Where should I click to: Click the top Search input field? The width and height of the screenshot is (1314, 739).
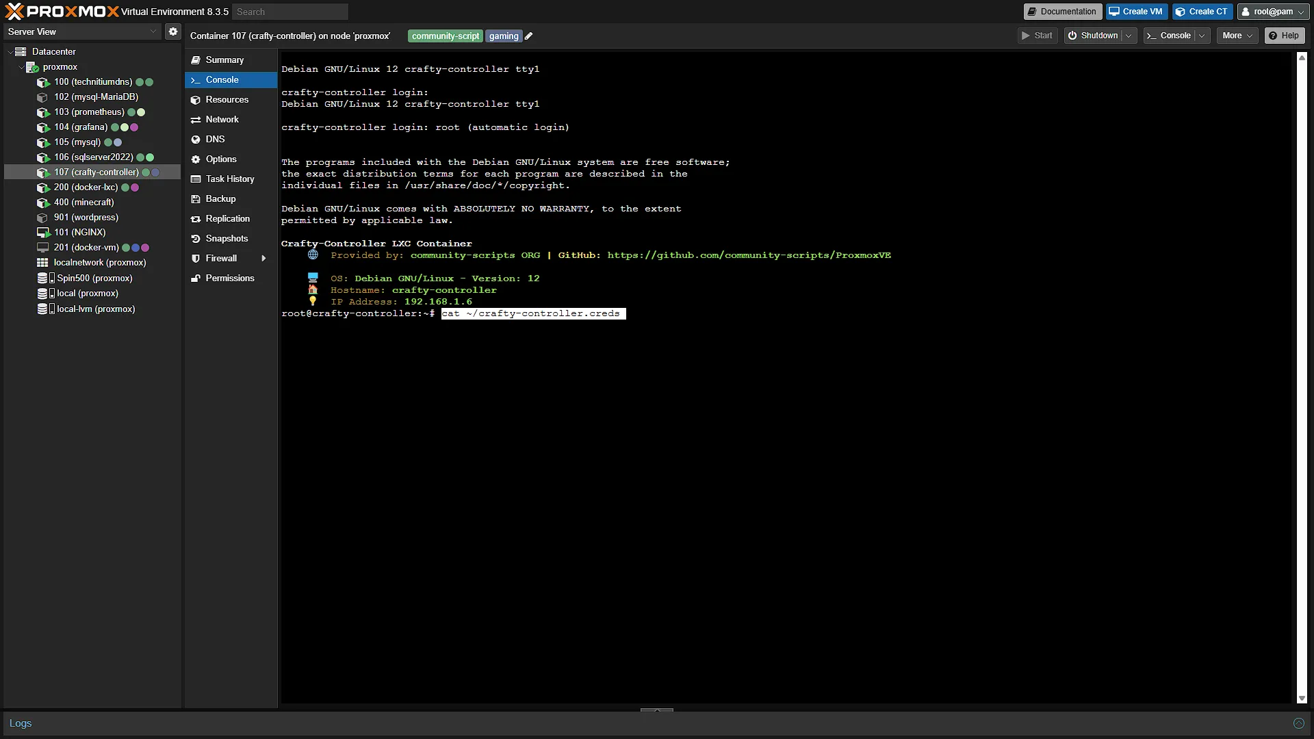(x=290, y=12)
